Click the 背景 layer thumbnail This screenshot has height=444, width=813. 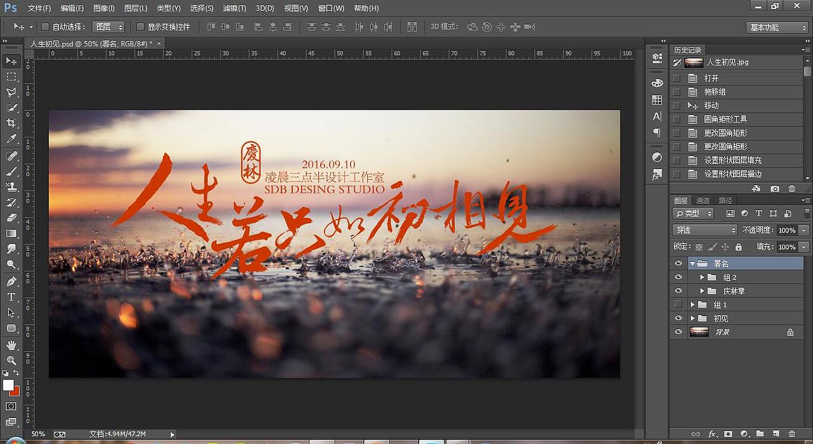698,332
